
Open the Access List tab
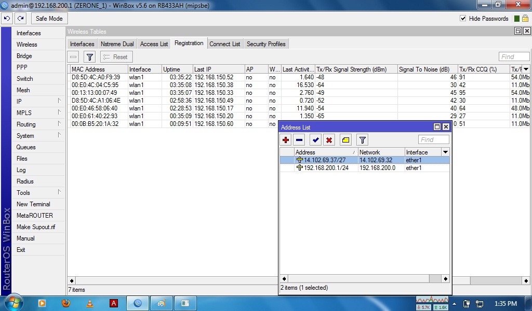pos(154,44)
